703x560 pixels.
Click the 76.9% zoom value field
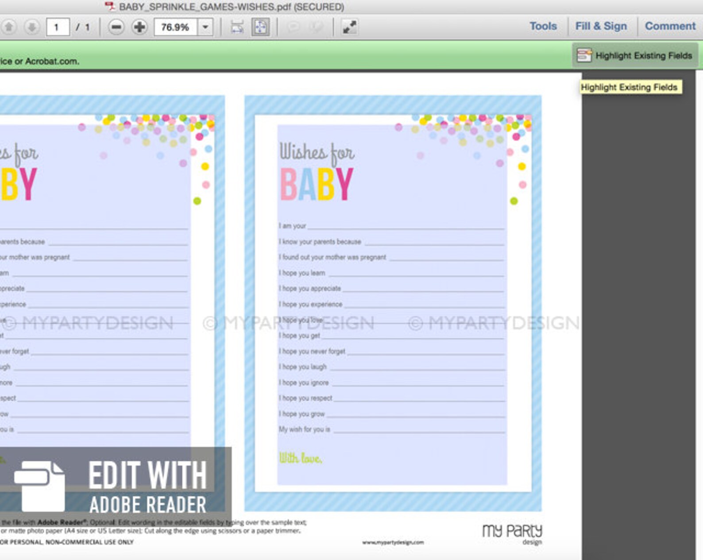pyautogui.click(x=175, y=27)
